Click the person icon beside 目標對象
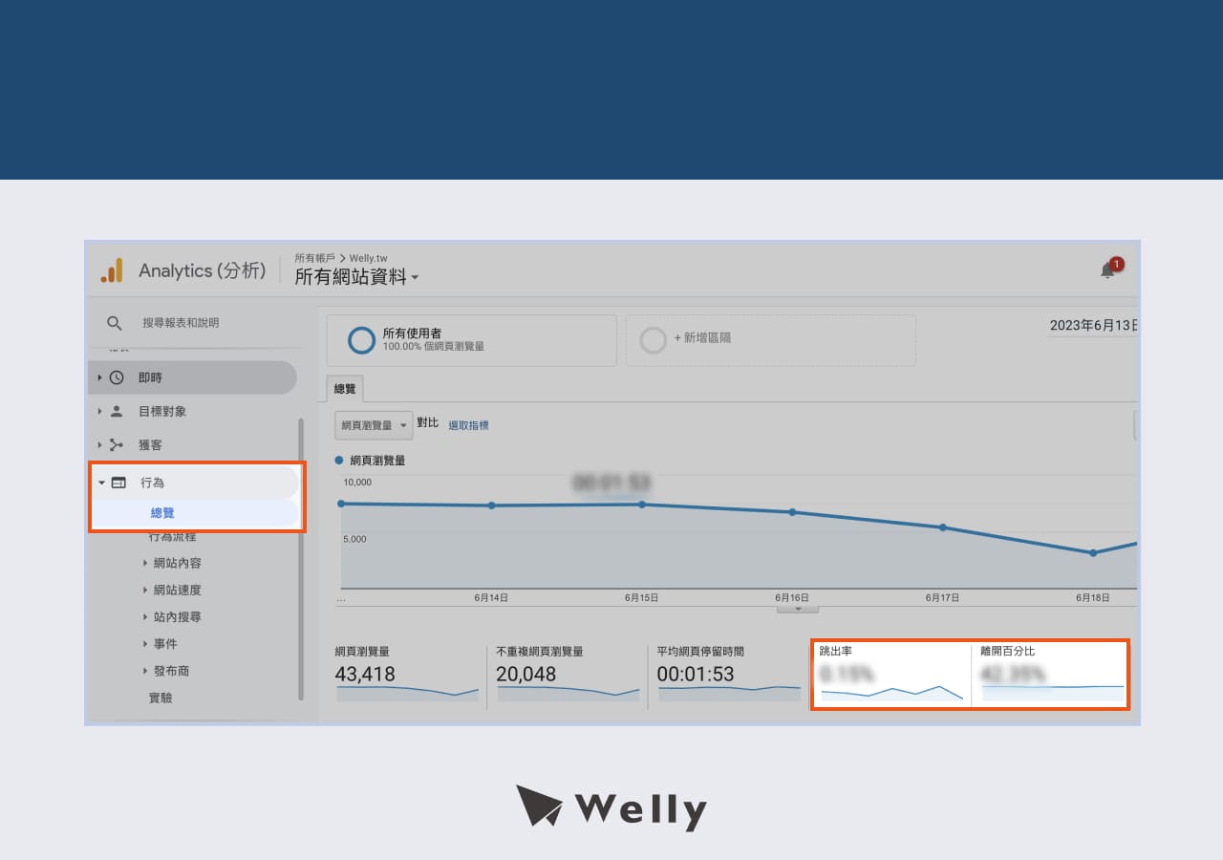The width and height of the screenshot is (1223, 860). tap(117, 411)
